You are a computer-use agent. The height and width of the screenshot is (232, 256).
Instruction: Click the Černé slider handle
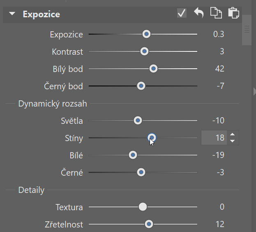(x=141, y=172)
